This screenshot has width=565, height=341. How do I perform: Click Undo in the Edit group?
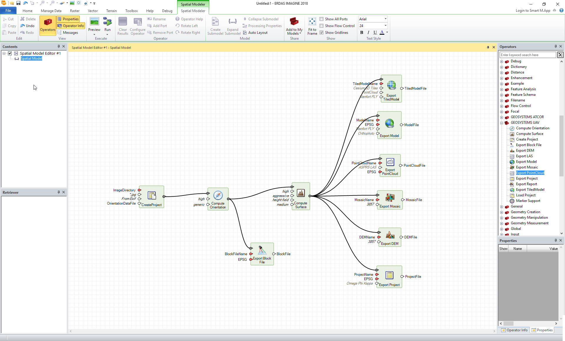click(x=27, y=26)
